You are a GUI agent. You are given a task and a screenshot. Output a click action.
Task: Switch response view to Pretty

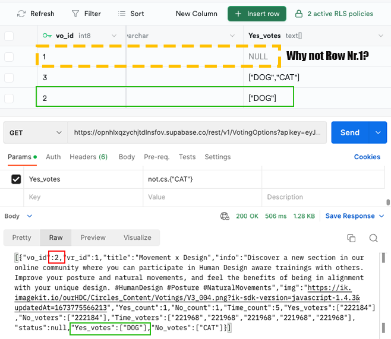click(x=22, y=237)
